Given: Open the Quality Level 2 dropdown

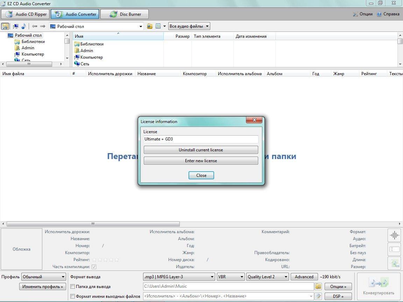Looking at the screenshot, I should pyautogui.click(x=267, y=277).
